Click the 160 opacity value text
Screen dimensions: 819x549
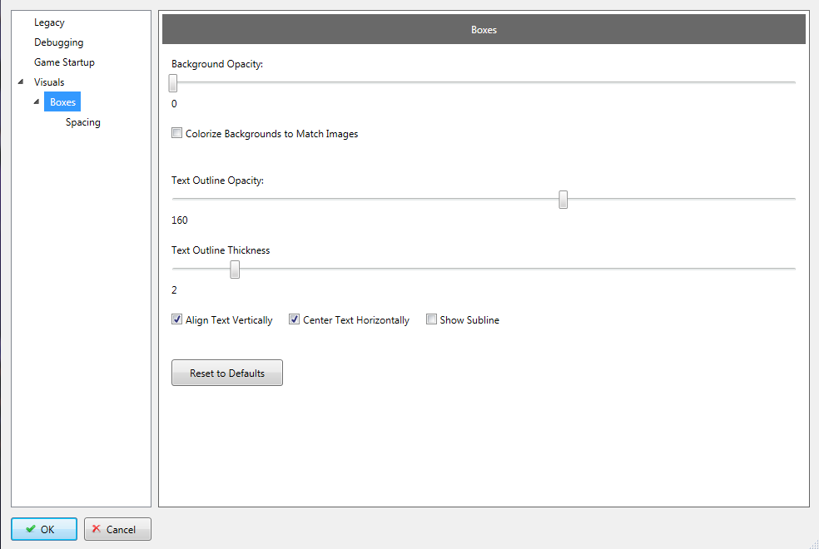pyautogui.click(x=180, y=220)
